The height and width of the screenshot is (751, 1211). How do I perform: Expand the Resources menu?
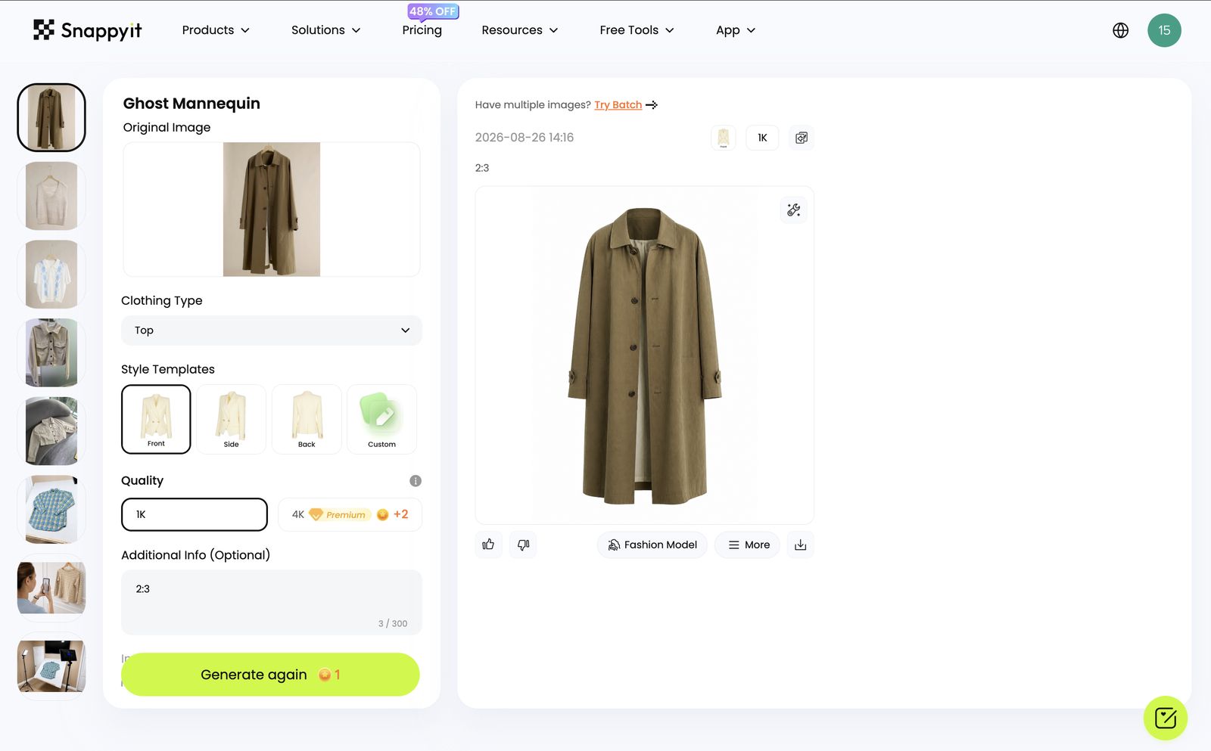click(x=520, y=30)
